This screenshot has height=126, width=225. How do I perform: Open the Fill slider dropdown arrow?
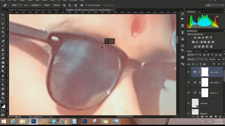pos(224,64)
